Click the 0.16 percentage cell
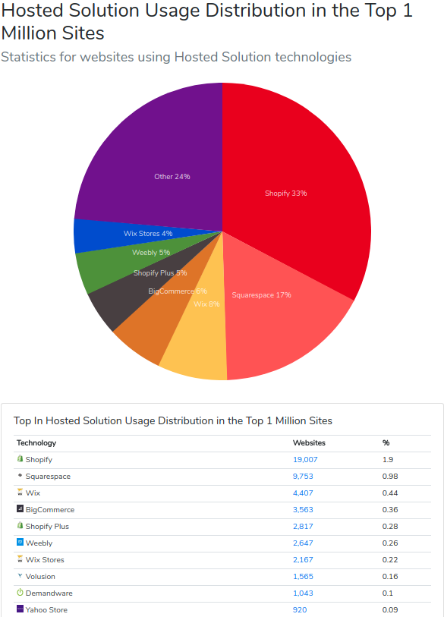This screenshot has height=617, width=444. pos(390,577)
